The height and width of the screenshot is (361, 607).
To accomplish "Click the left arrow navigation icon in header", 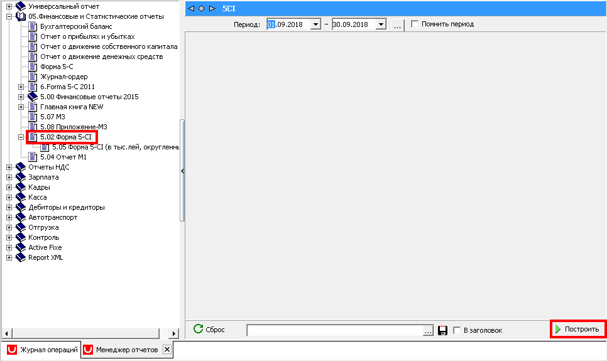I will coord(191,9).
